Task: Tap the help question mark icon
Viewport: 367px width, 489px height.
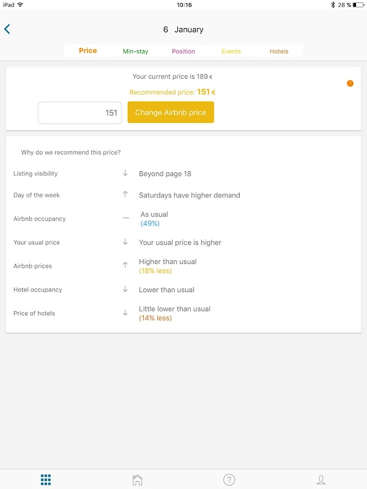Action: (229, 480)
